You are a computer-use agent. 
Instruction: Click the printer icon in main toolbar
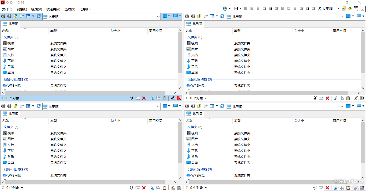pyautogui.click(x=343, y=9)
